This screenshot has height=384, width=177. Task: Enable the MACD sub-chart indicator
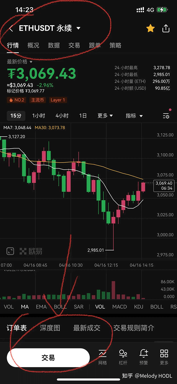[x=119, y=307]
